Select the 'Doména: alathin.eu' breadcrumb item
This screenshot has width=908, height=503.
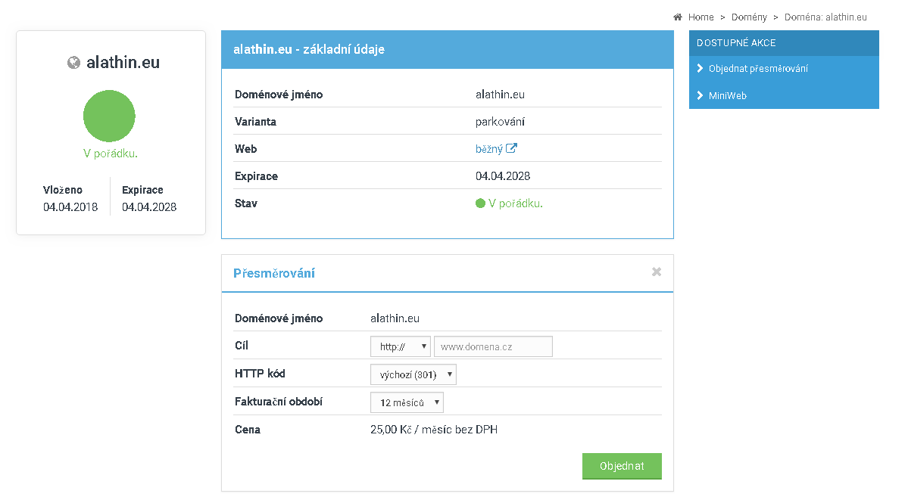(825, 17)
